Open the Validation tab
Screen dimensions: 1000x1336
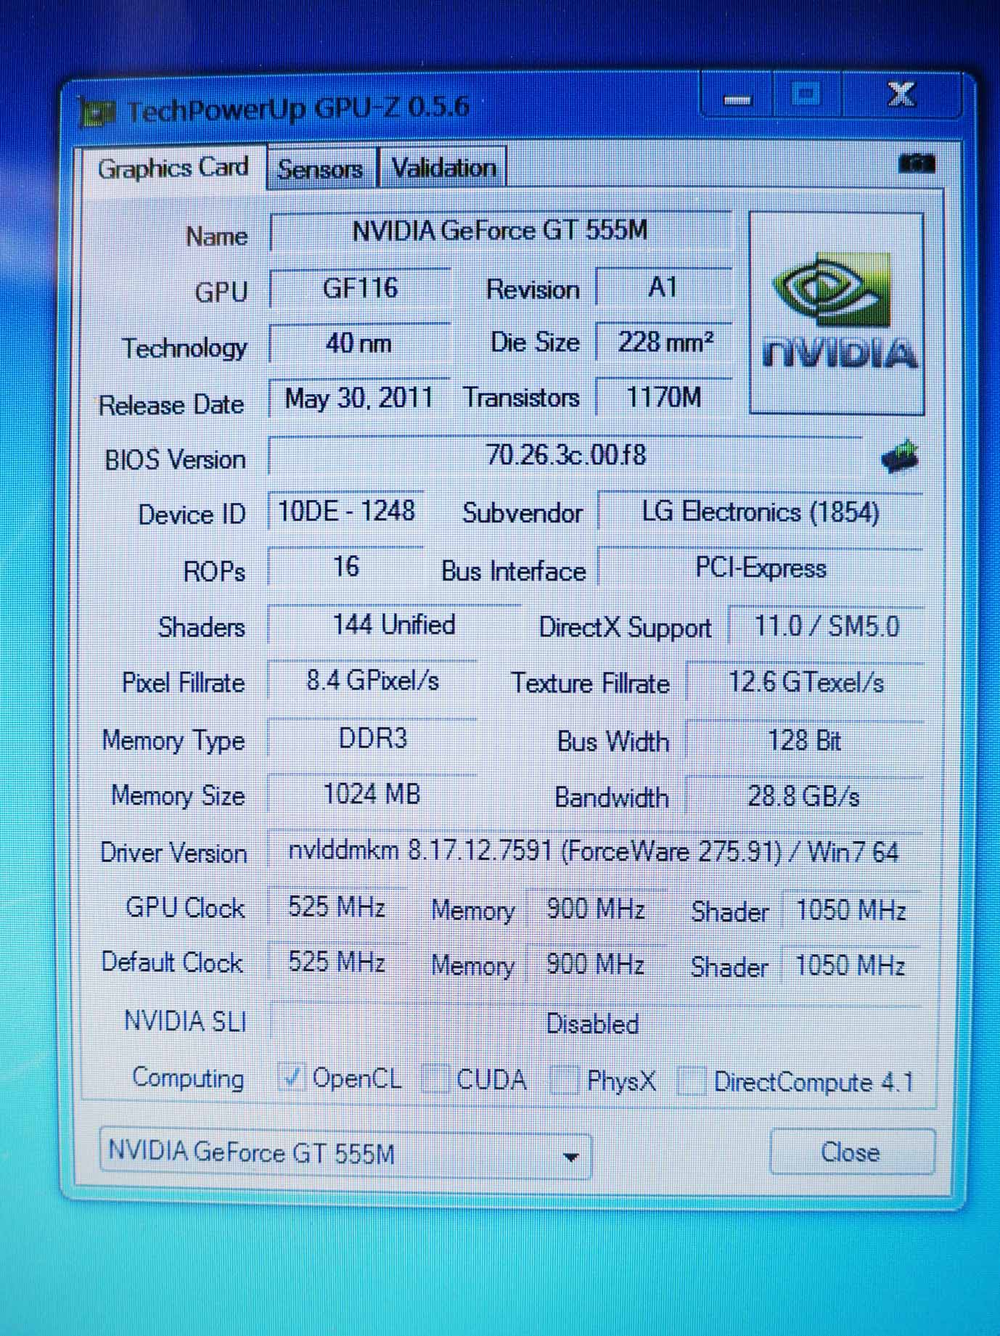coord(443,168)
